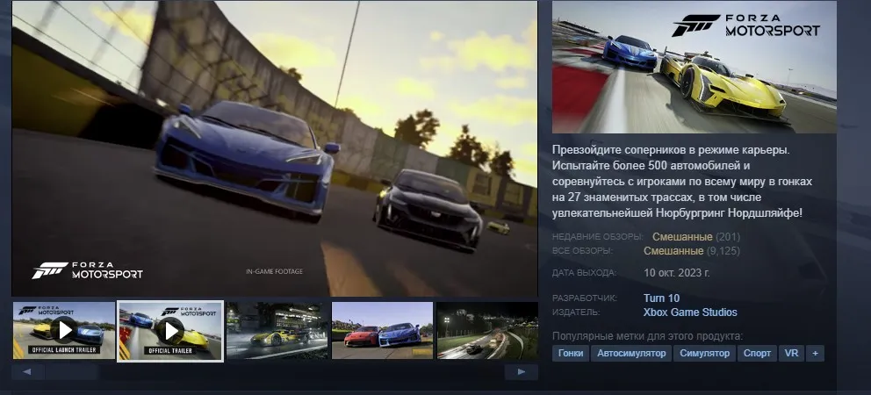
Task: Click the media strip scrollbar handle
Action: (72, 372)
